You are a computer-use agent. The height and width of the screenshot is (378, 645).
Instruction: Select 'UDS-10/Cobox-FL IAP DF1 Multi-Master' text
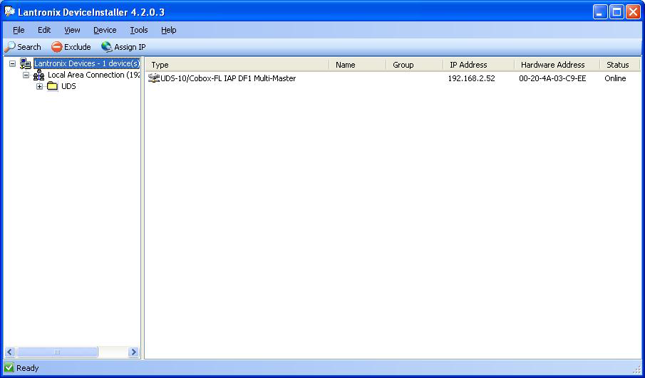[x=228, y=78]
